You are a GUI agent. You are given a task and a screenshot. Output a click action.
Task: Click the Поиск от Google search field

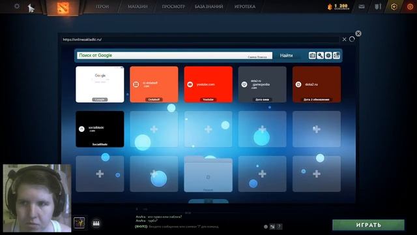[175, 55]
